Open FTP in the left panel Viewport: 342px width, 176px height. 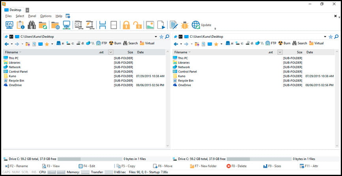[x=101, y=43]
